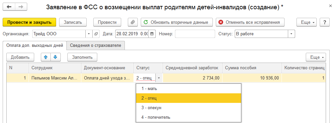Image resolution: width=332 pixels, height=123 pixels.
Task: Open help with question mark button
Action: pos(324,22)
